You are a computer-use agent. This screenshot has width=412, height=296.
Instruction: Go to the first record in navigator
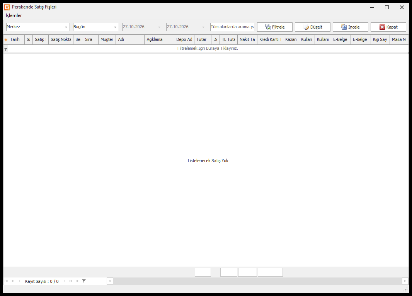pos(6,281)
